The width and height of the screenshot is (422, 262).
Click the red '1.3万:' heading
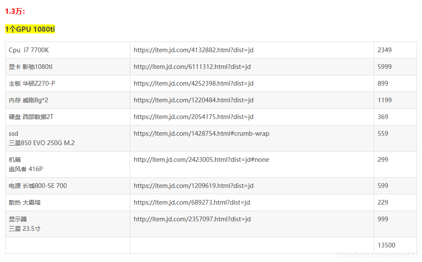pyautogui.click(x=15, y=11)
